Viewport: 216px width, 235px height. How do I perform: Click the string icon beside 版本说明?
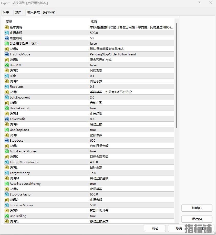(7, 27)
